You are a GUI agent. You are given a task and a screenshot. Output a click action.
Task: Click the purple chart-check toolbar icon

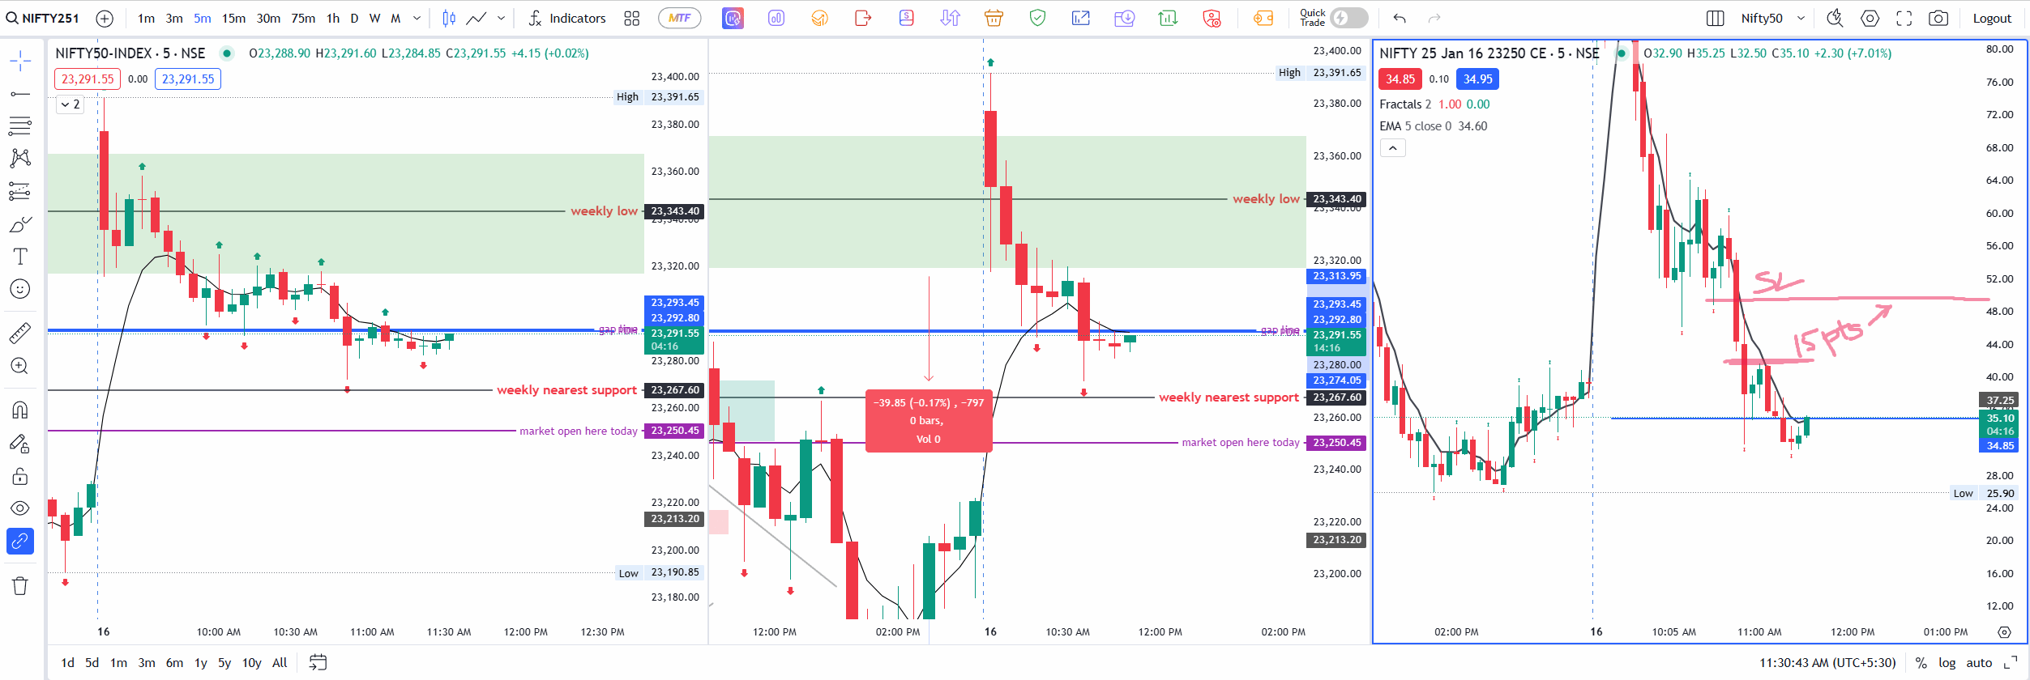[x=733, y=18]
